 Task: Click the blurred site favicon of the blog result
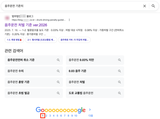[x=7, y=18]
